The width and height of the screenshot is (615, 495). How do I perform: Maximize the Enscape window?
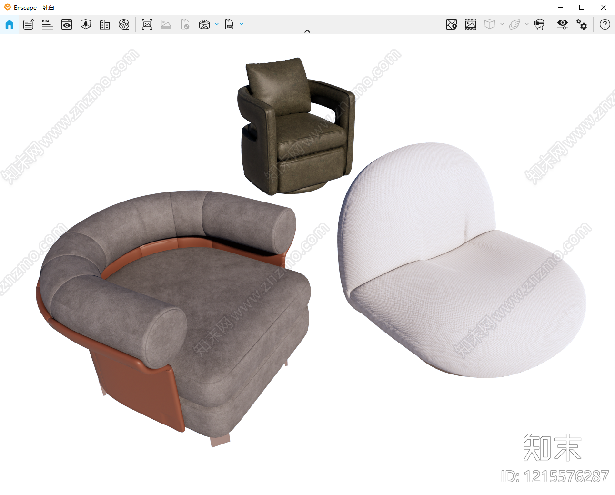[582, 7]
